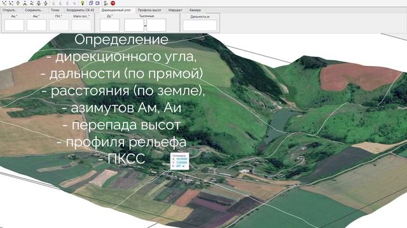
Task: Click the yellow lightbulb toolbar icon
Action: (x=83, y=3)
